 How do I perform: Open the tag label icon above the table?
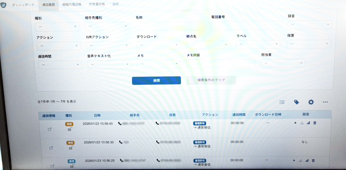tap(296, 102)
